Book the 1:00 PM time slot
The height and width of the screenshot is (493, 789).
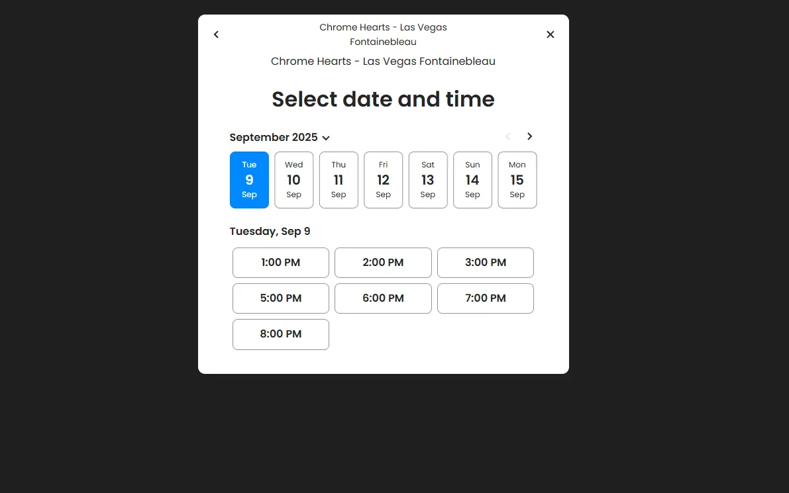coord(281,263)
